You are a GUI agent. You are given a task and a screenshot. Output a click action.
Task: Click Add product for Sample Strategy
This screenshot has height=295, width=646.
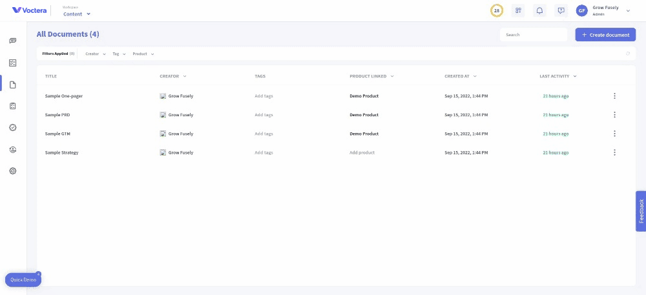[362, 152]
